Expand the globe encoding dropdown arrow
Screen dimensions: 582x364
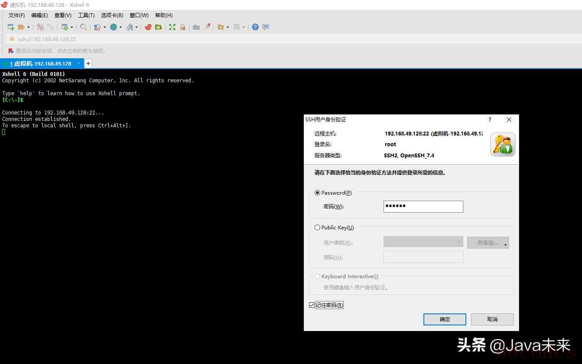click(x=120, y=27)
